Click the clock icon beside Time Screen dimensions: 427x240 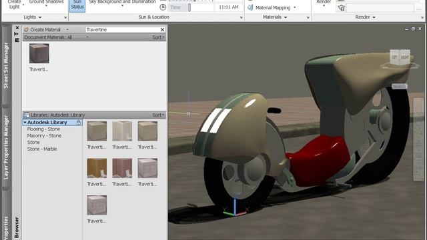(163, 7)
